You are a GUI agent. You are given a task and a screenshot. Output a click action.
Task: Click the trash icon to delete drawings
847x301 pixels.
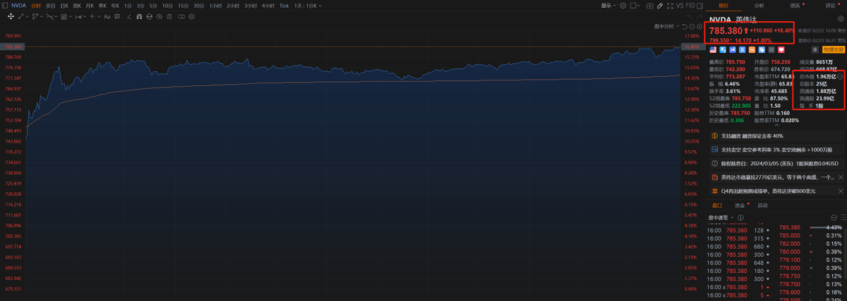click(x=169, y=16)
